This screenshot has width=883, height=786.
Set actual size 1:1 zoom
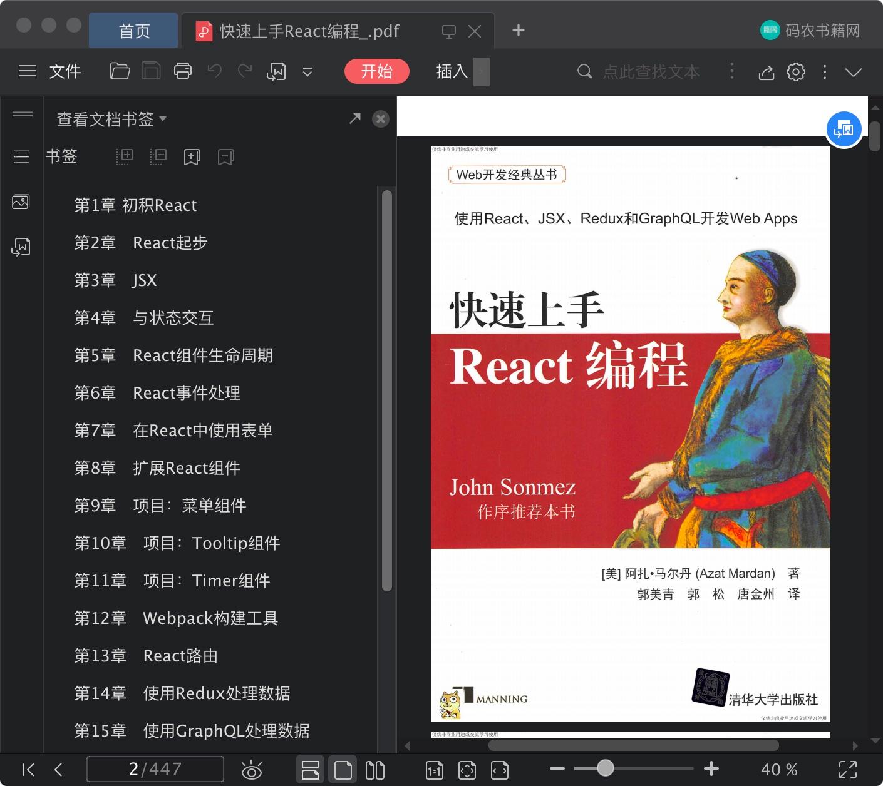(x=435, y=770)
